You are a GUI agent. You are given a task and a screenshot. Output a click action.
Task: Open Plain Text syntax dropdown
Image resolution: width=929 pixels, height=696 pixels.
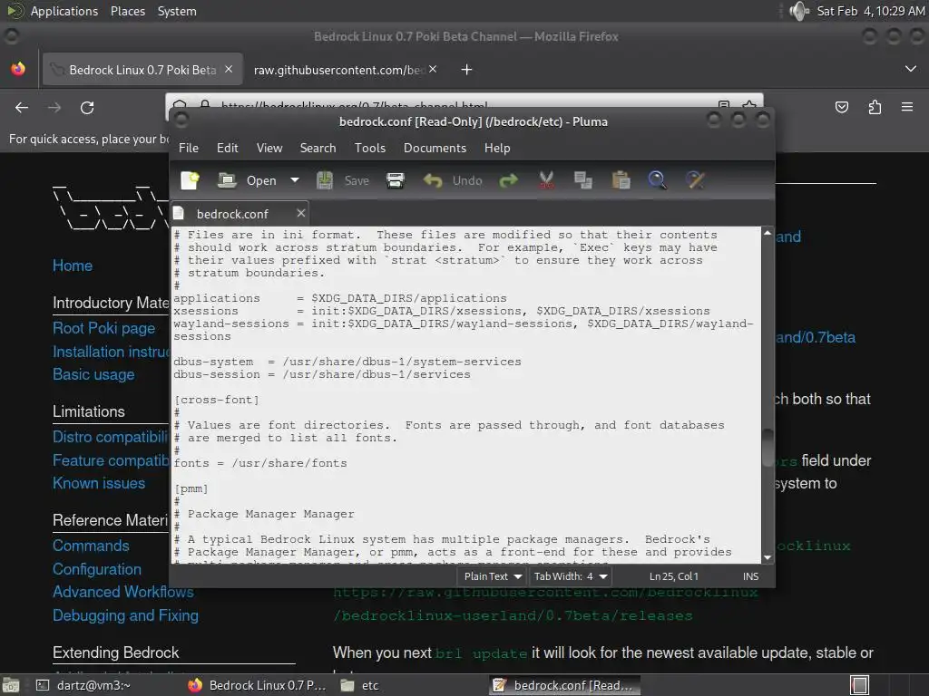[493, 576]
